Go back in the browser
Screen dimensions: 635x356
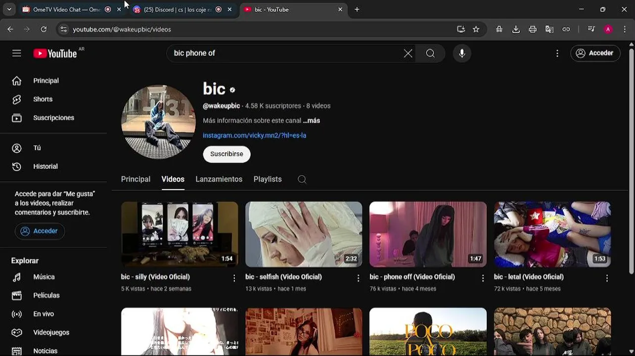tap(10, 29)
